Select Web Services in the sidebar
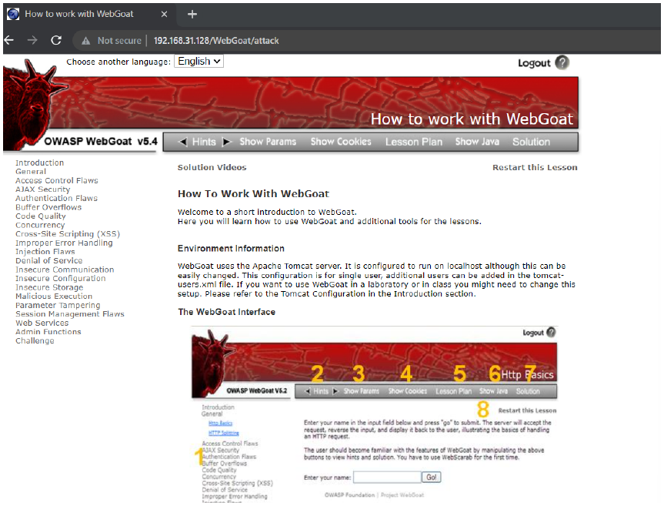Viewport: 664px width, 506px height. [x=42, y=323]
